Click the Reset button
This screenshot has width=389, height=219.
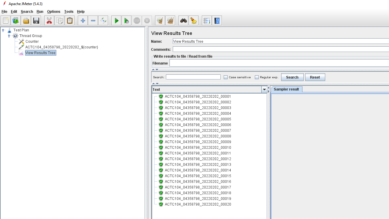point(315,77)
